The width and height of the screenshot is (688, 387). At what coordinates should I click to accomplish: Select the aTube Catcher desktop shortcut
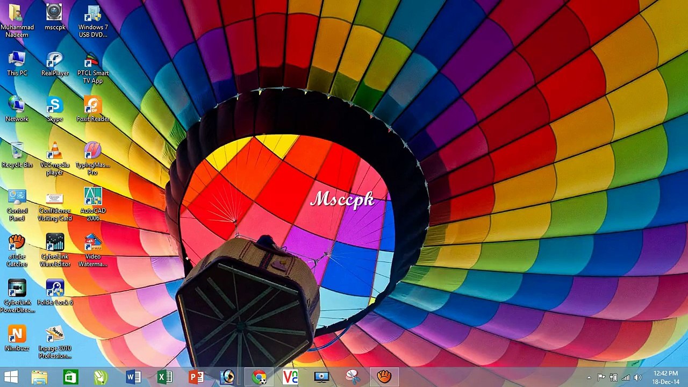tap(17, 250)
